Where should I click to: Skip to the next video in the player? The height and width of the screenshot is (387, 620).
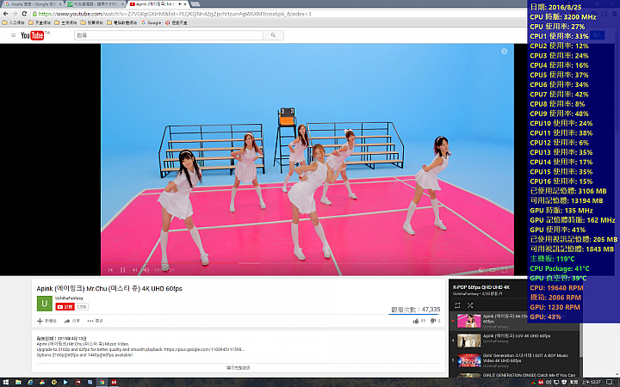pos(134,270)
